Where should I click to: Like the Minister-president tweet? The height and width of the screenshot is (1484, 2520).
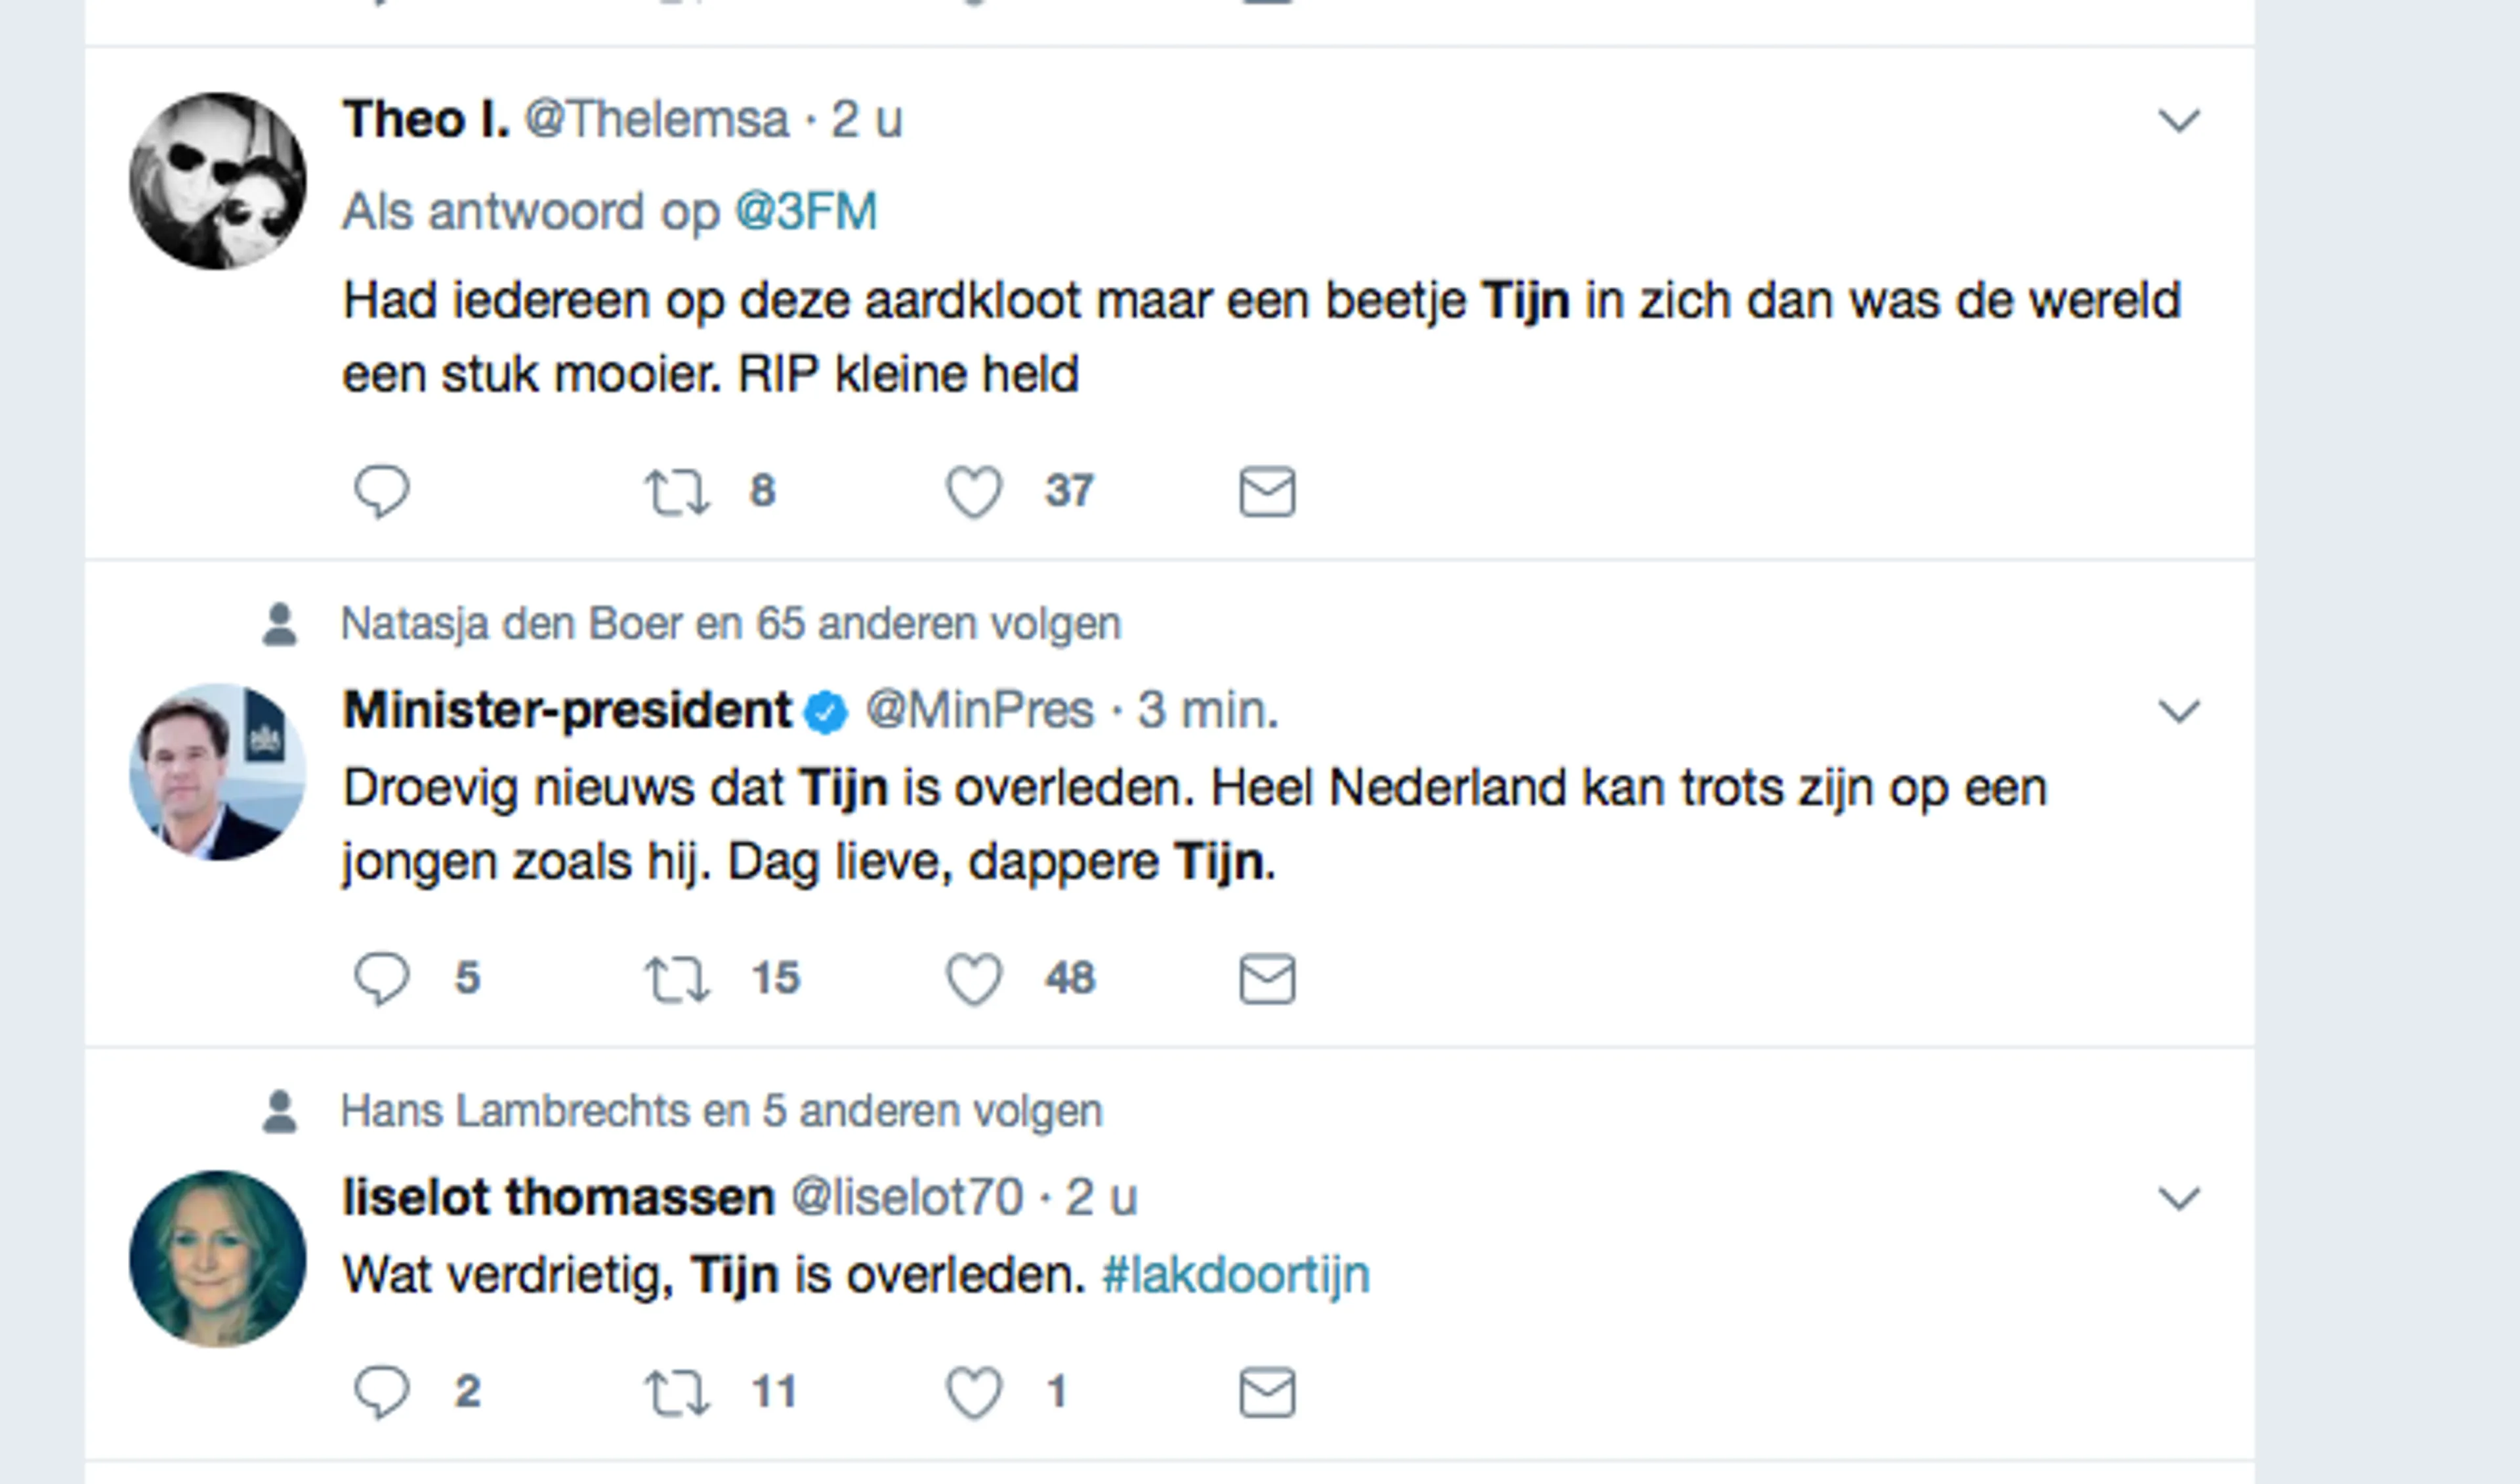(973, 978)
